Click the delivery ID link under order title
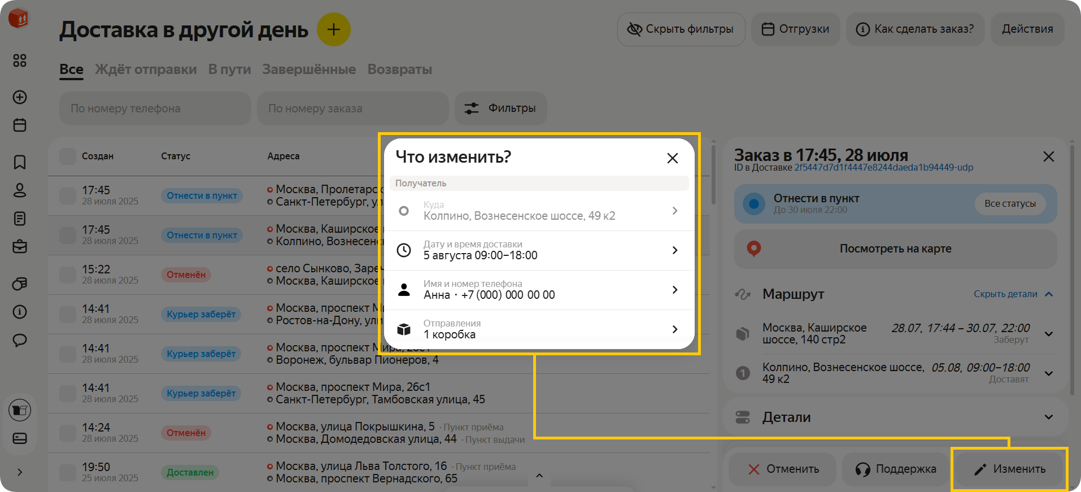The height and width of the screenshot is (492, 1081). 883,168
